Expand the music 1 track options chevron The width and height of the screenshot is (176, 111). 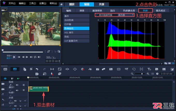[x=20, y=106]
